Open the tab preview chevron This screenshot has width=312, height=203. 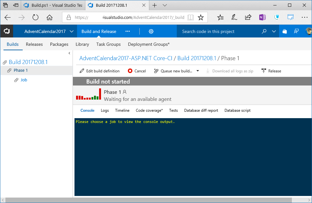click(x=165, y=5)
